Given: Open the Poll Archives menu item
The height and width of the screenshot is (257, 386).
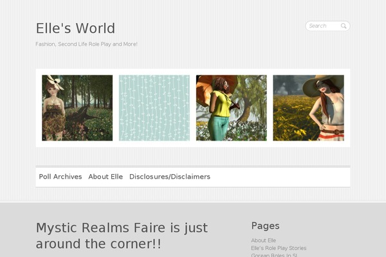Looking at the screenshot, I should (x=60, y=177).
